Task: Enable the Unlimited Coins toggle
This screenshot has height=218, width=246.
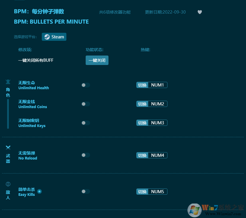Action: (86, 104)
